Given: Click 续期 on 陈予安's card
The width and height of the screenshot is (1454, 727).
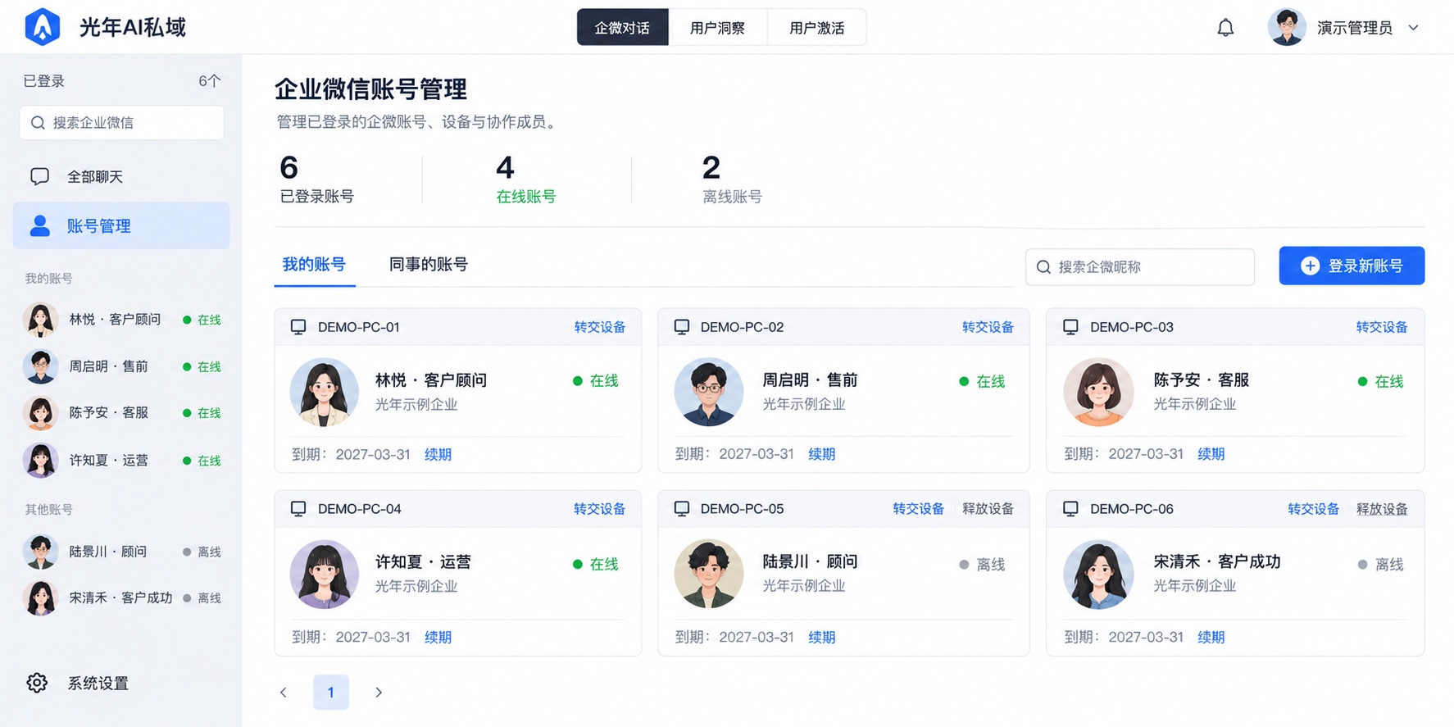Looking at the screenshot, I should (1211, 454).
